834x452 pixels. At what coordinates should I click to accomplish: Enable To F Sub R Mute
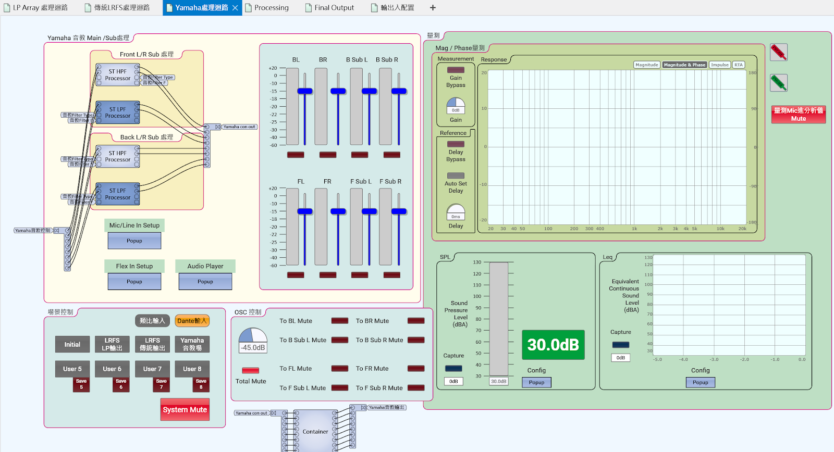point(416,387)
